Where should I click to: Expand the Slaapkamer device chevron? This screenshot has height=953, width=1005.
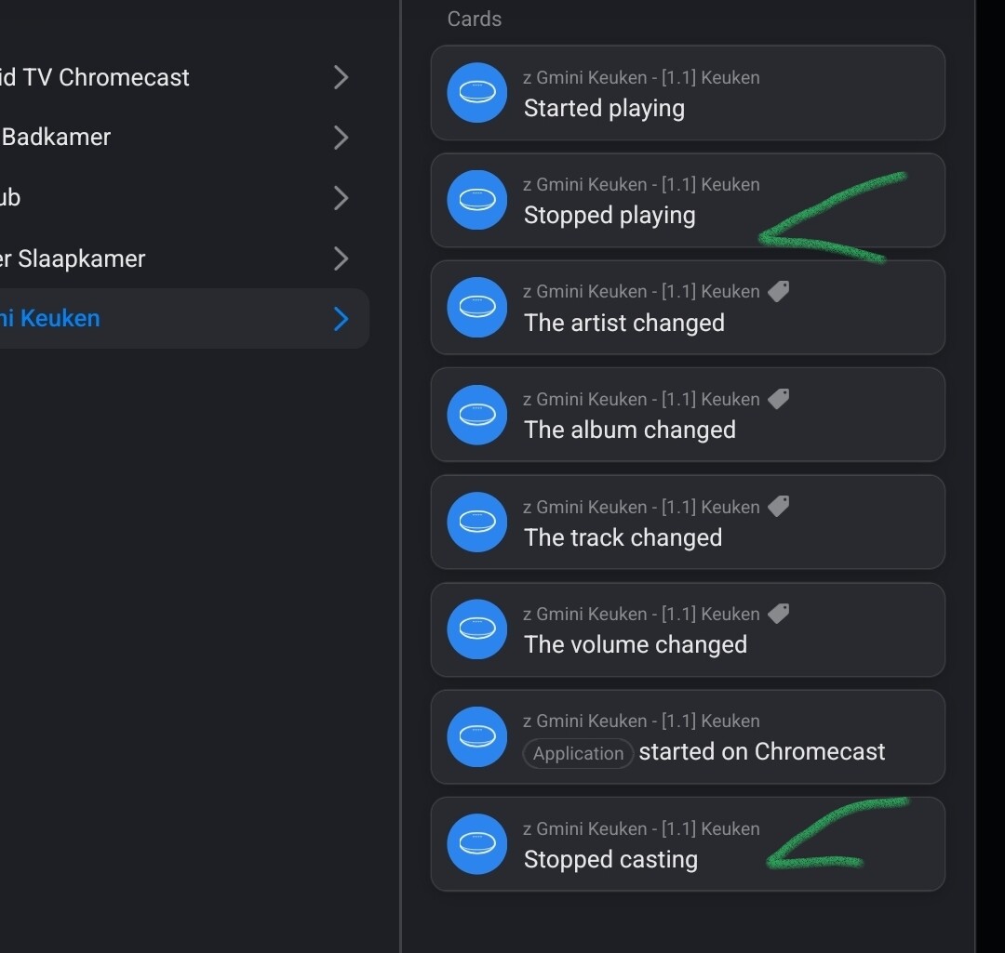click(x=341, y=258)
